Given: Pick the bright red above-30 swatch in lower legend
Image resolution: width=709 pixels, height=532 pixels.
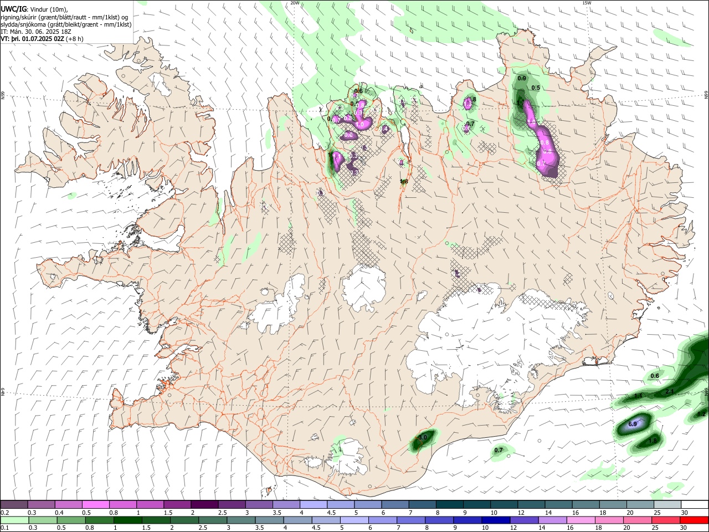Looking at the screenshot, I should (x=695, y=520).
